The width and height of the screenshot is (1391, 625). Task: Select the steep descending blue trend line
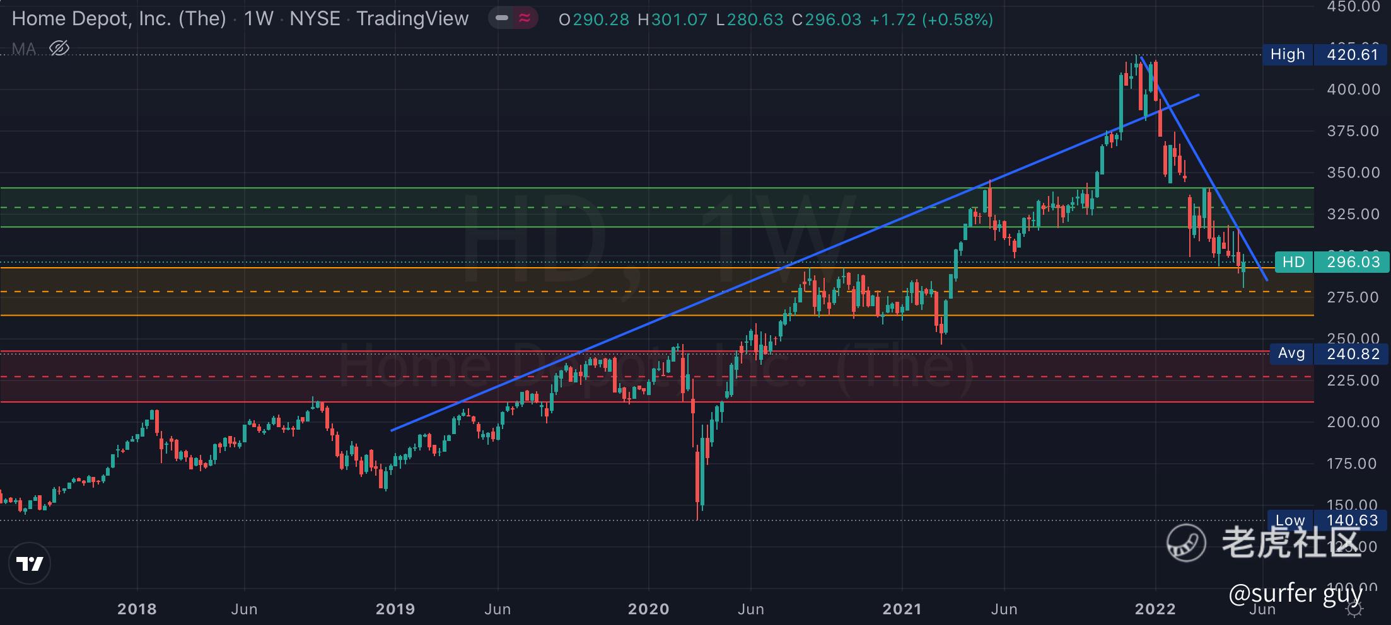[x=1204, y=169]
